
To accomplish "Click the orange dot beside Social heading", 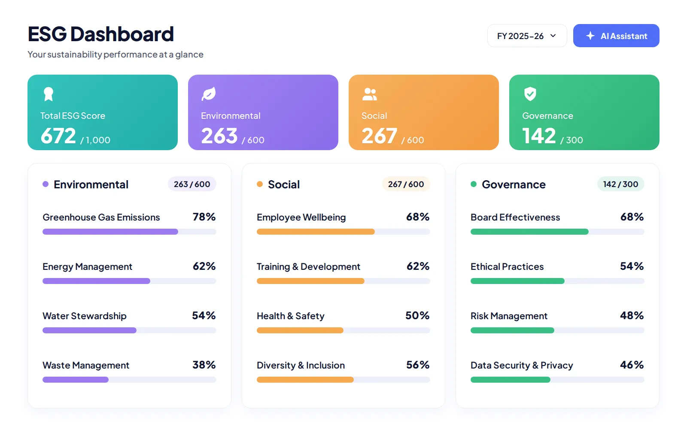I will coord(260,184).
